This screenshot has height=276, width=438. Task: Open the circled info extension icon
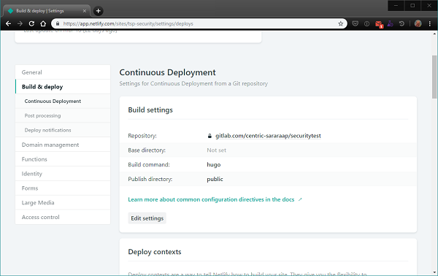(366, 24)
